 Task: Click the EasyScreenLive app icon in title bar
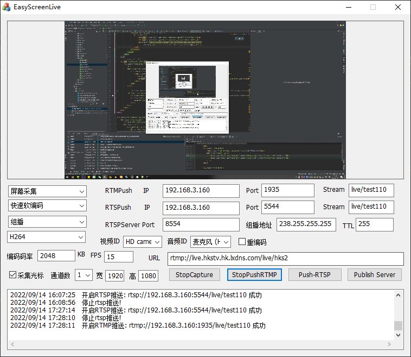(7, 7)
